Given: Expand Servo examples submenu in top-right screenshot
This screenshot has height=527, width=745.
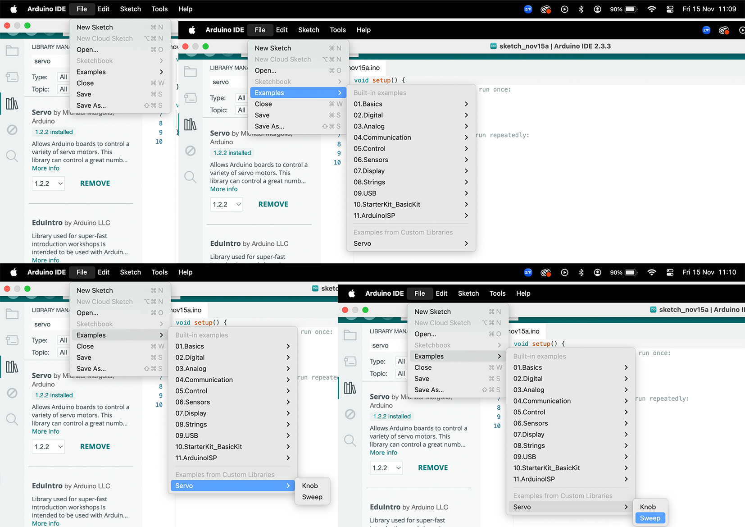Looking at the screenshot, I should [411, 243].
